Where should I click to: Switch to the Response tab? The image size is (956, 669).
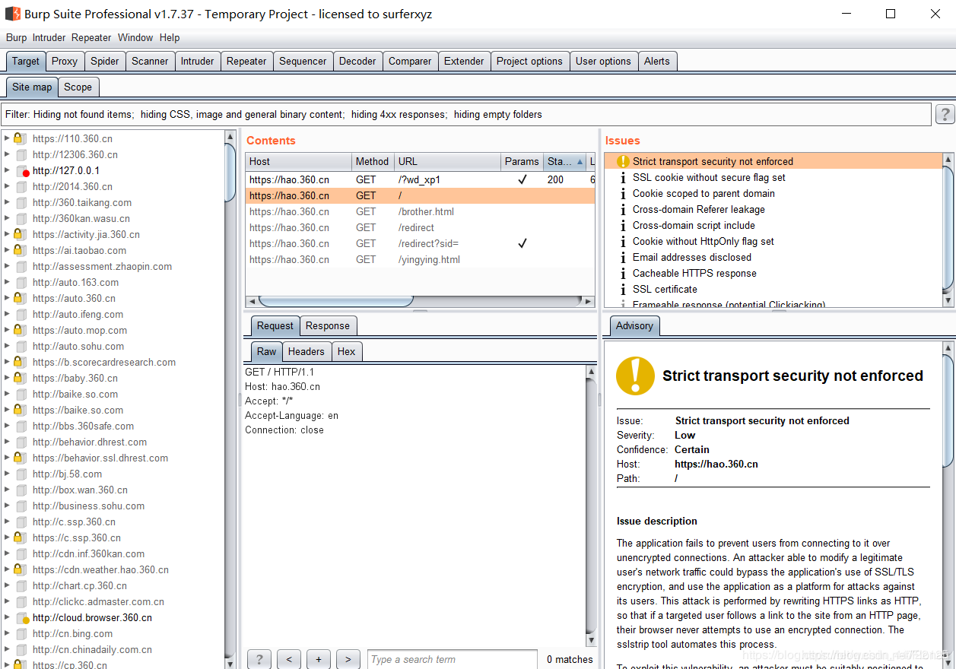point(328,325)
